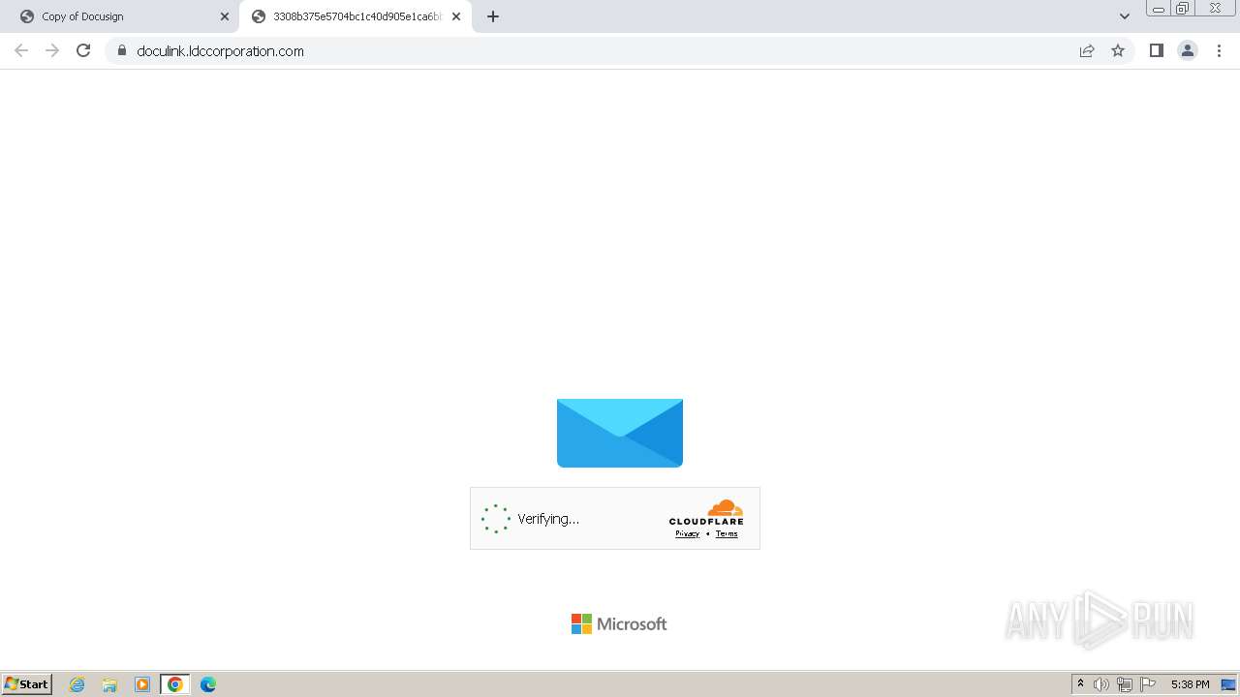1240x697 pixels.
Task: Close the active 3308b375 tab
Action: point(456,16)
